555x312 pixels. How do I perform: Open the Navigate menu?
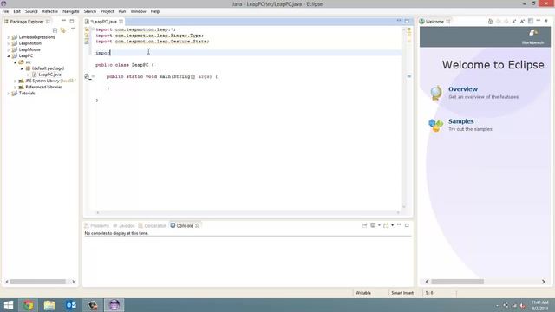[x=71, y=11]
